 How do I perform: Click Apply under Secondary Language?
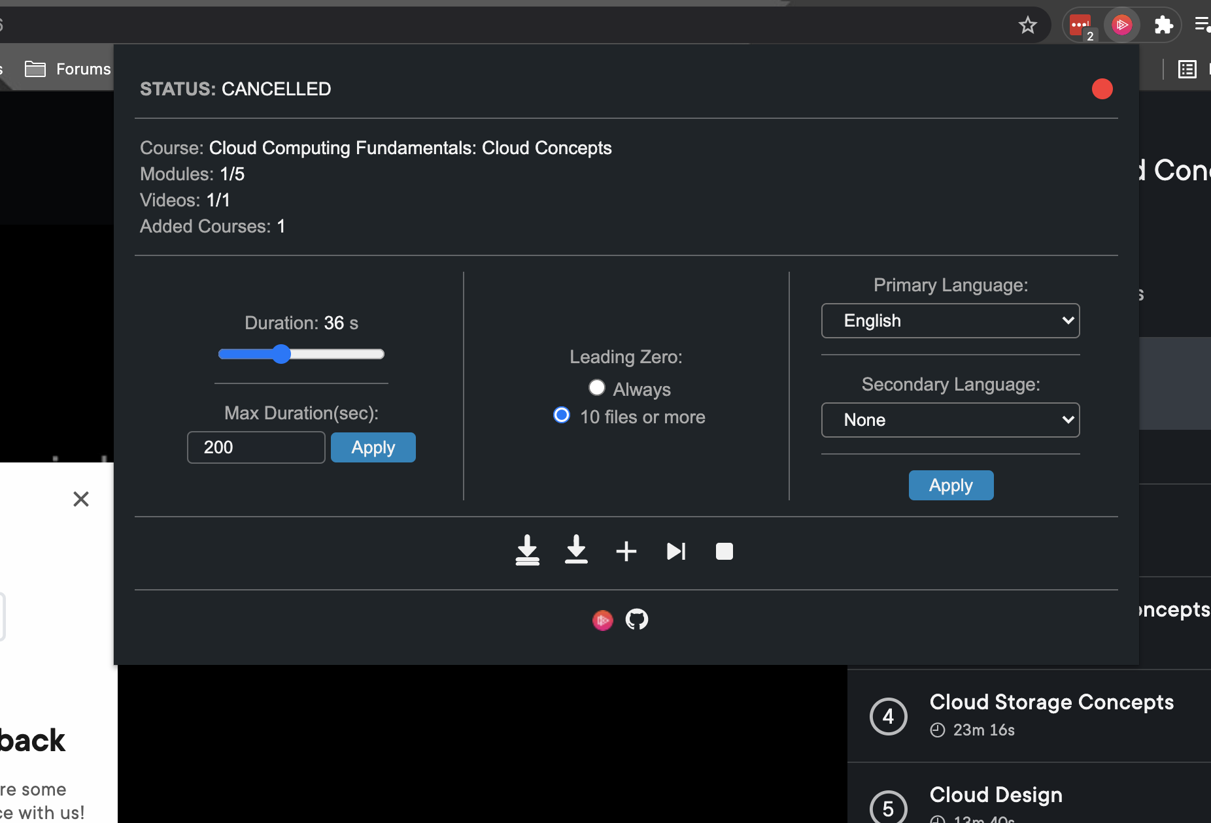pyautogui.click(x=951, y=485)
